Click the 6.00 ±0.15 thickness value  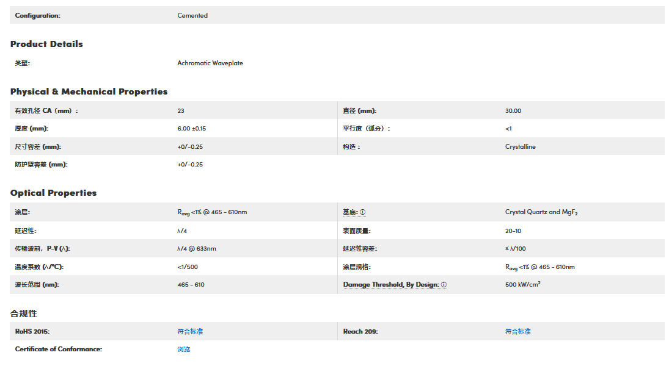pyautogui.click(x=192, y=129)
